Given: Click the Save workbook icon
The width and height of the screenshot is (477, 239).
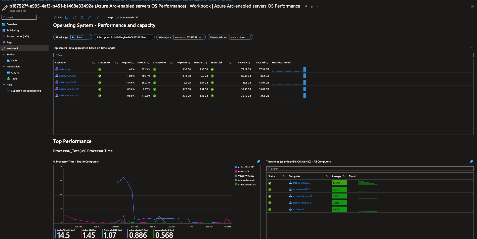Looking at the screenshot, I should pos(67,17).
